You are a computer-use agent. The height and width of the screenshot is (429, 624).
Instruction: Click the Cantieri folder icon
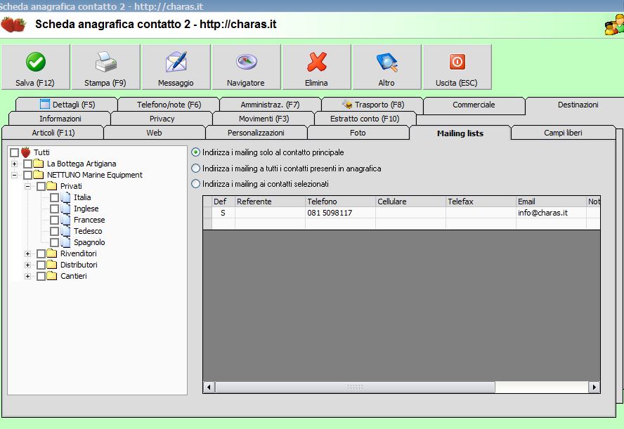click(x=52, y=275)
